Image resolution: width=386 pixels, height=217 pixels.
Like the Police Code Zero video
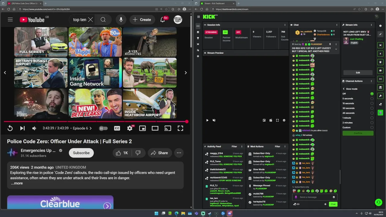122,153
